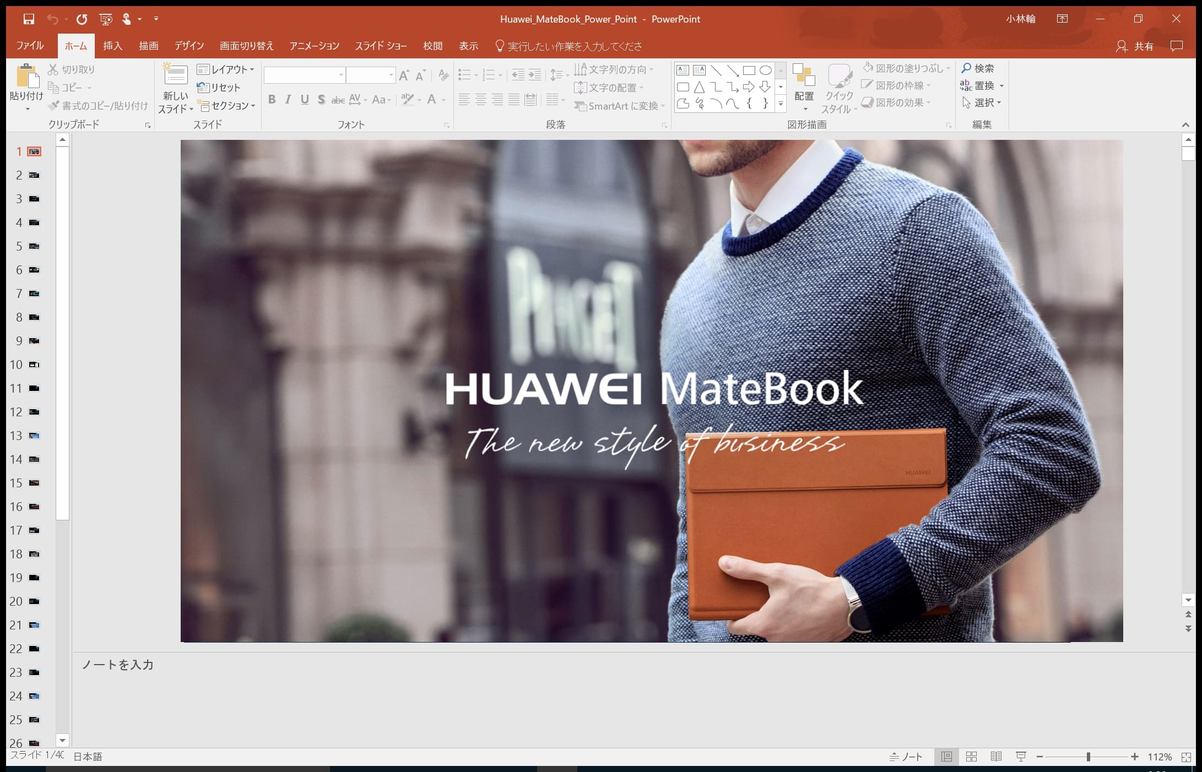1202x772 pixels.
Task: Select the oval shape in the shapes gallery
Action: [765, 70]
